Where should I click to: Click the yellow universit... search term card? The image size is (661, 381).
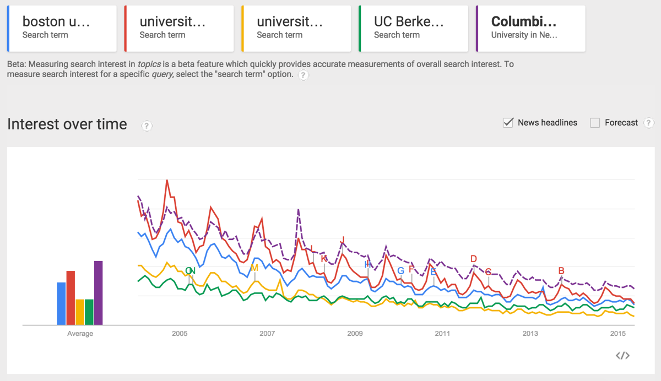tap(296, 29)
